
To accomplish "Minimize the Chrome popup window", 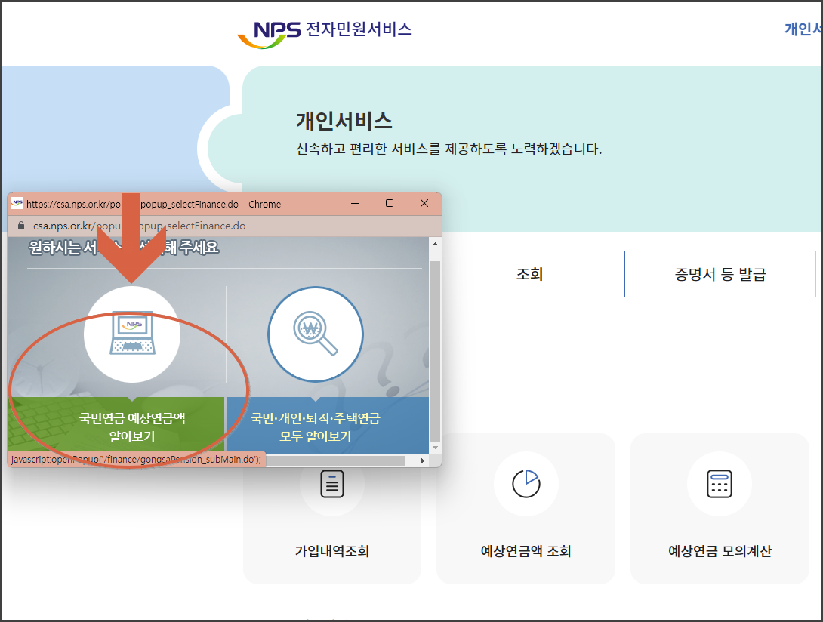I will (354, 203).
